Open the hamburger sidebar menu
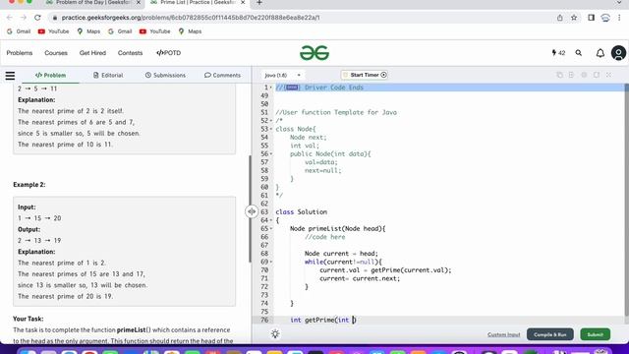 pos(10,76)
